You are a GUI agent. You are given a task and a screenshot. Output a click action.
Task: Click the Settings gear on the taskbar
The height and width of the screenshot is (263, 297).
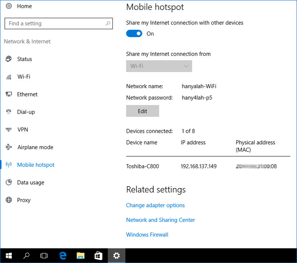coord(116,256)
